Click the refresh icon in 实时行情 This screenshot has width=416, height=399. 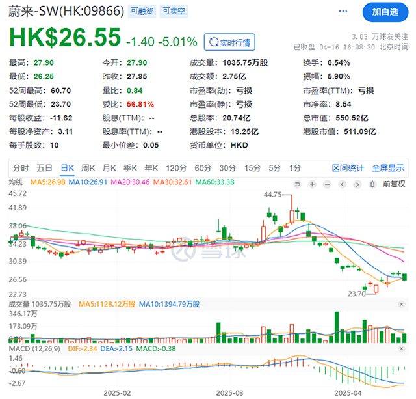point(214,42)
